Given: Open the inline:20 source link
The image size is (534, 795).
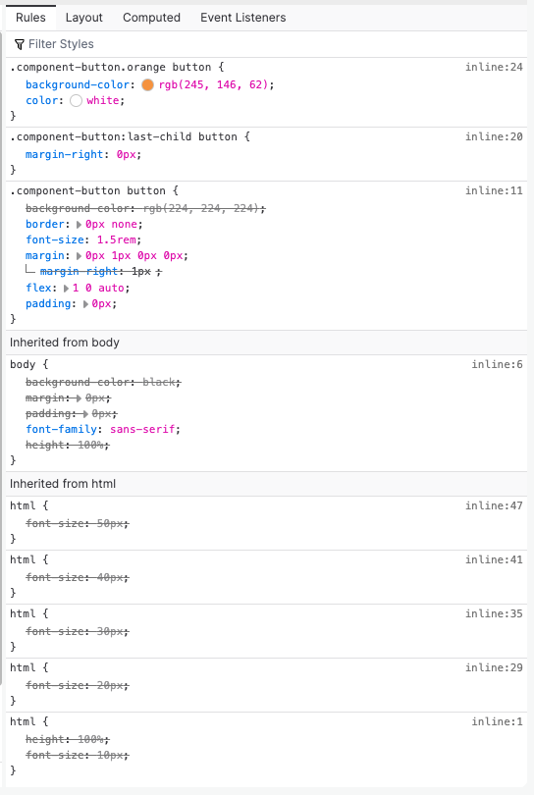Looking at the screenshot, I should tap(494, 136).
